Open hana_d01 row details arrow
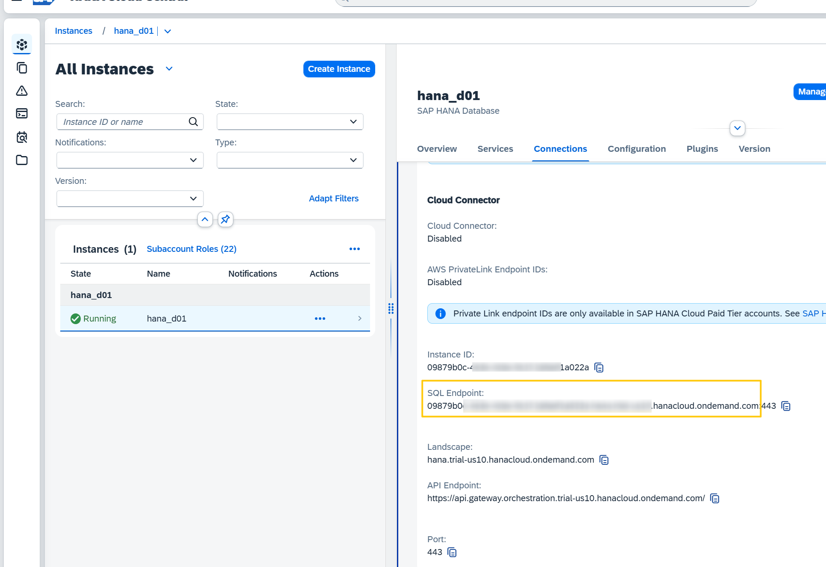This screenshot has width=826, height=567. 360,319
